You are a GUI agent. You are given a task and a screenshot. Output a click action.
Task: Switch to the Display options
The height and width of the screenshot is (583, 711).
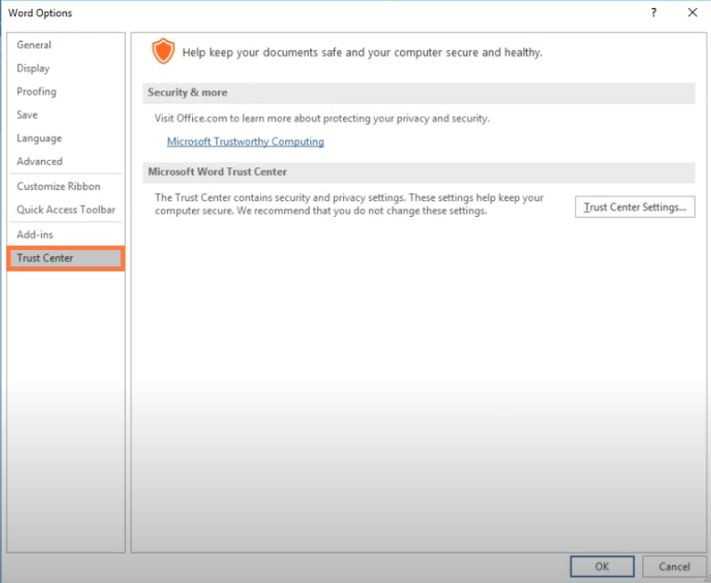33,69
